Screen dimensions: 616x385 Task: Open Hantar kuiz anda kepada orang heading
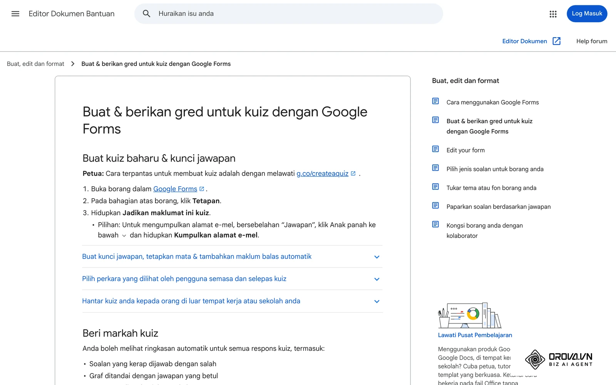click(191, 301)
